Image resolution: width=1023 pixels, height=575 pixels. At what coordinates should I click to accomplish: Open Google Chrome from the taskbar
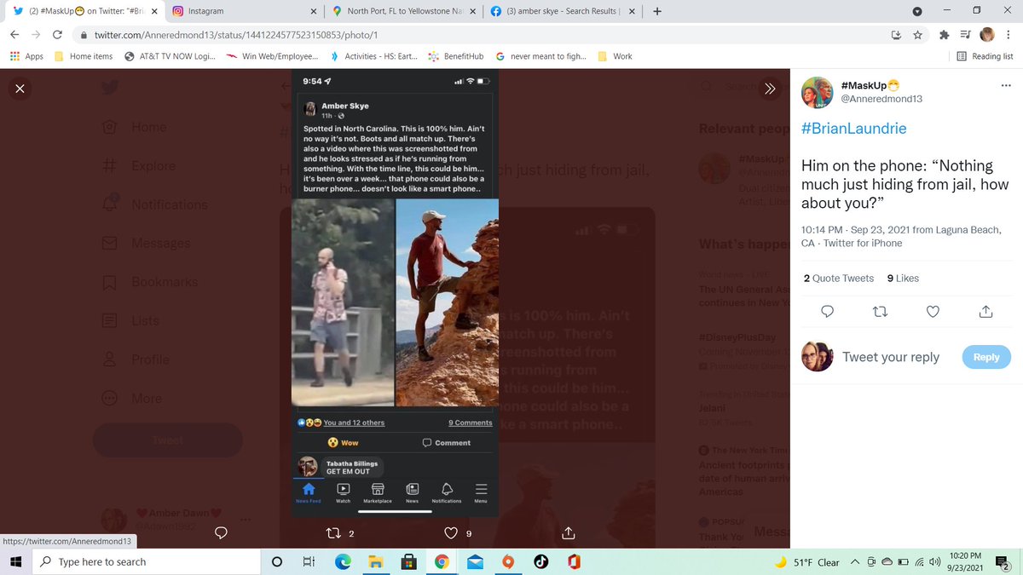[x=442, y=561]
